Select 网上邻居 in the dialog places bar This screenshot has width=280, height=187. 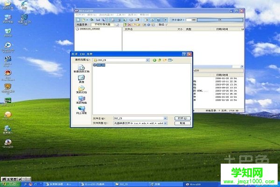[x=81, y=110]
